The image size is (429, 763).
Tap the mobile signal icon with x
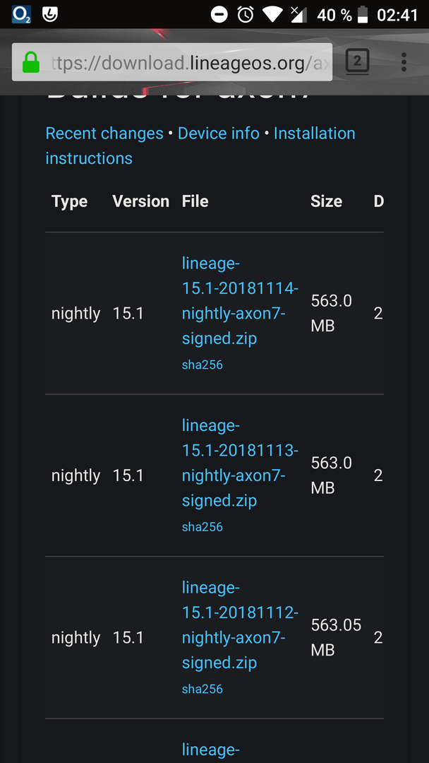tap(298, 15)
